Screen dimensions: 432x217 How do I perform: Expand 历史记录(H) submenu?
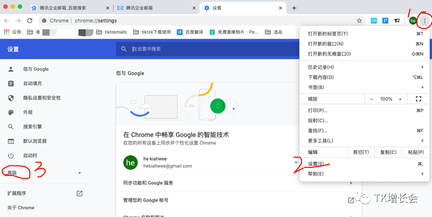point(422,67)
